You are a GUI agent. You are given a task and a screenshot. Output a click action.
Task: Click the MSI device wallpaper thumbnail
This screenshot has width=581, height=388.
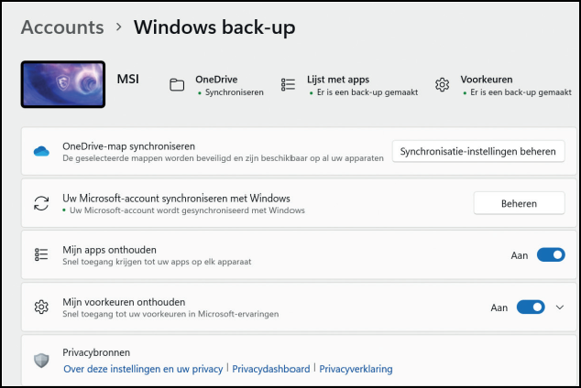(x=62, y=84)
